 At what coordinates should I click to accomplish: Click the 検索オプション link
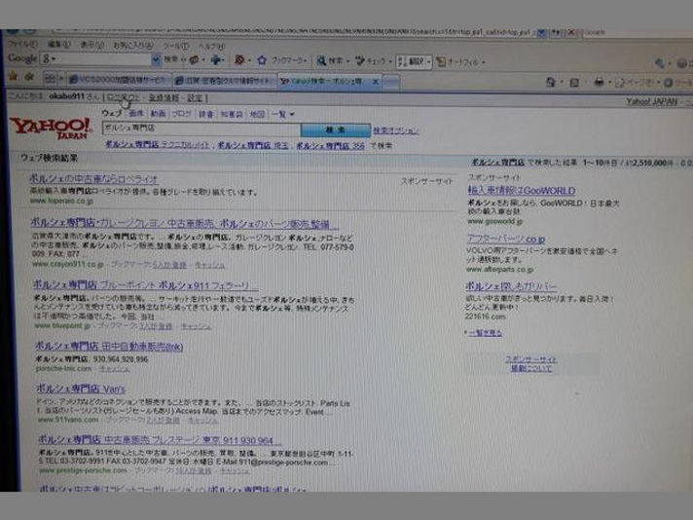coord(396,130)
